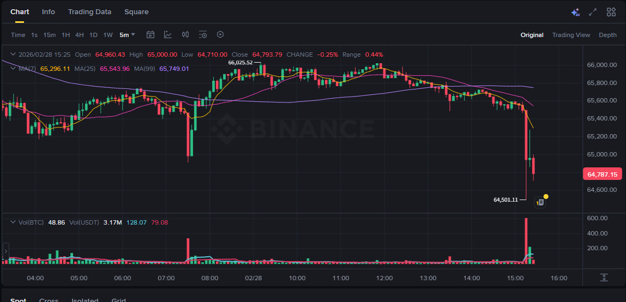Switch to the Original chart view

click(532, 35)
